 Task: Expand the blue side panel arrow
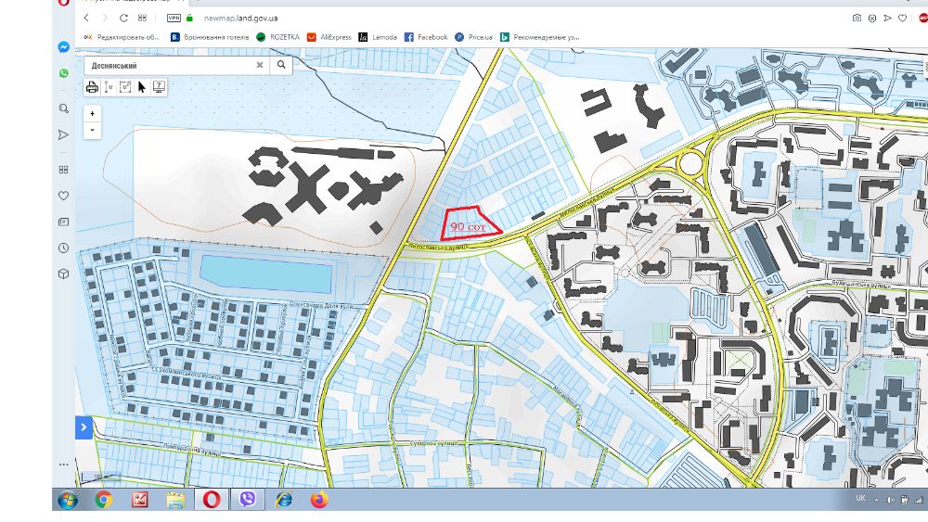pos(84,427)
